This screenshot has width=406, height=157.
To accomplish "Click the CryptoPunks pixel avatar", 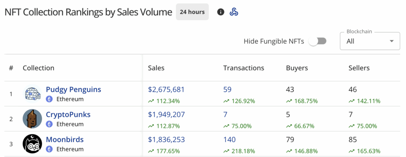I will (33, 119).
